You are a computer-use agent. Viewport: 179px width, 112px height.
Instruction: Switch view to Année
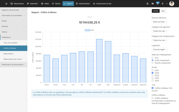click(156, 11)
